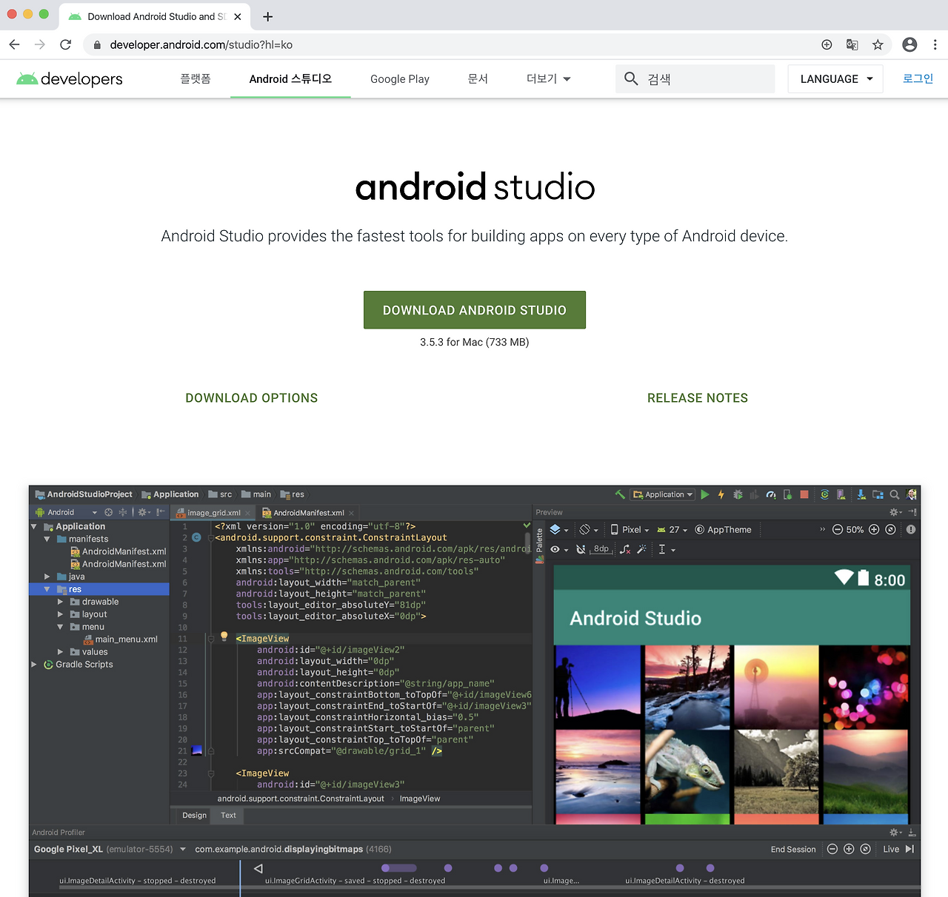
Task: Expand the drawable folder arrow
Action: point(61,602)
